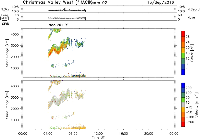This screenshot has width=201, height=139.
Task: Click the 'CPID' row label
Action: point(6,24)
